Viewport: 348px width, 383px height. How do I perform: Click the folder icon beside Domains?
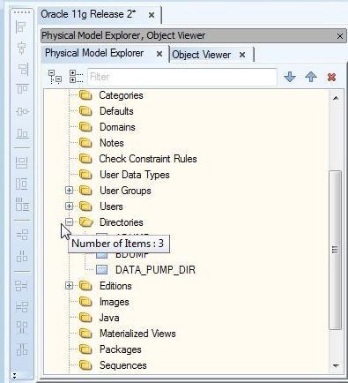[85, 127]
